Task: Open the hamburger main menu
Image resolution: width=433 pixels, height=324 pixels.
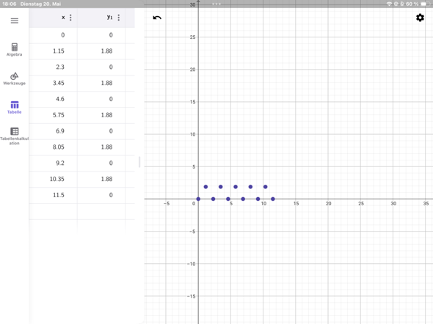Action: (x=15, y=21)
